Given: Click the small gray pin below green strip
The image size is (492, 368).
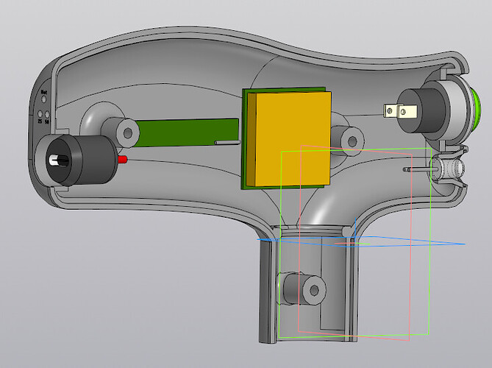Looking at the screenshot, I should click(x=227, y=143).
